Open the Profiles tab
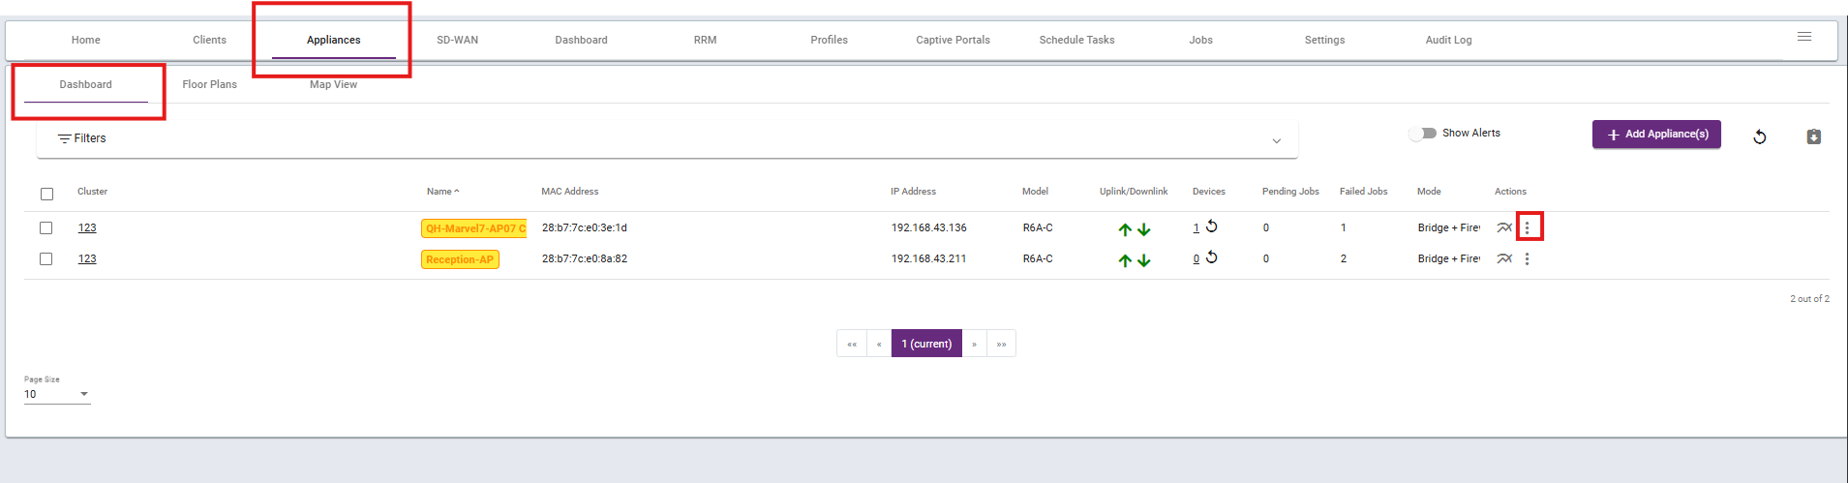 pyautogui.click(x=830, y=40)
